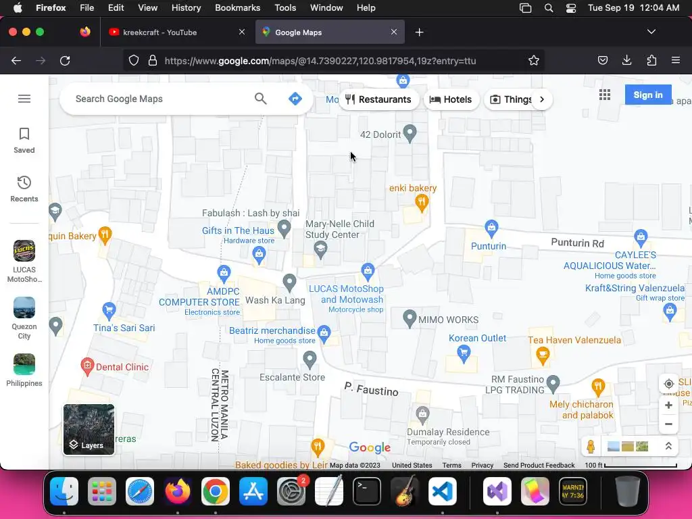Click the Korean Outlet shopping pin

pyautogui.click(x=464, y=353)
